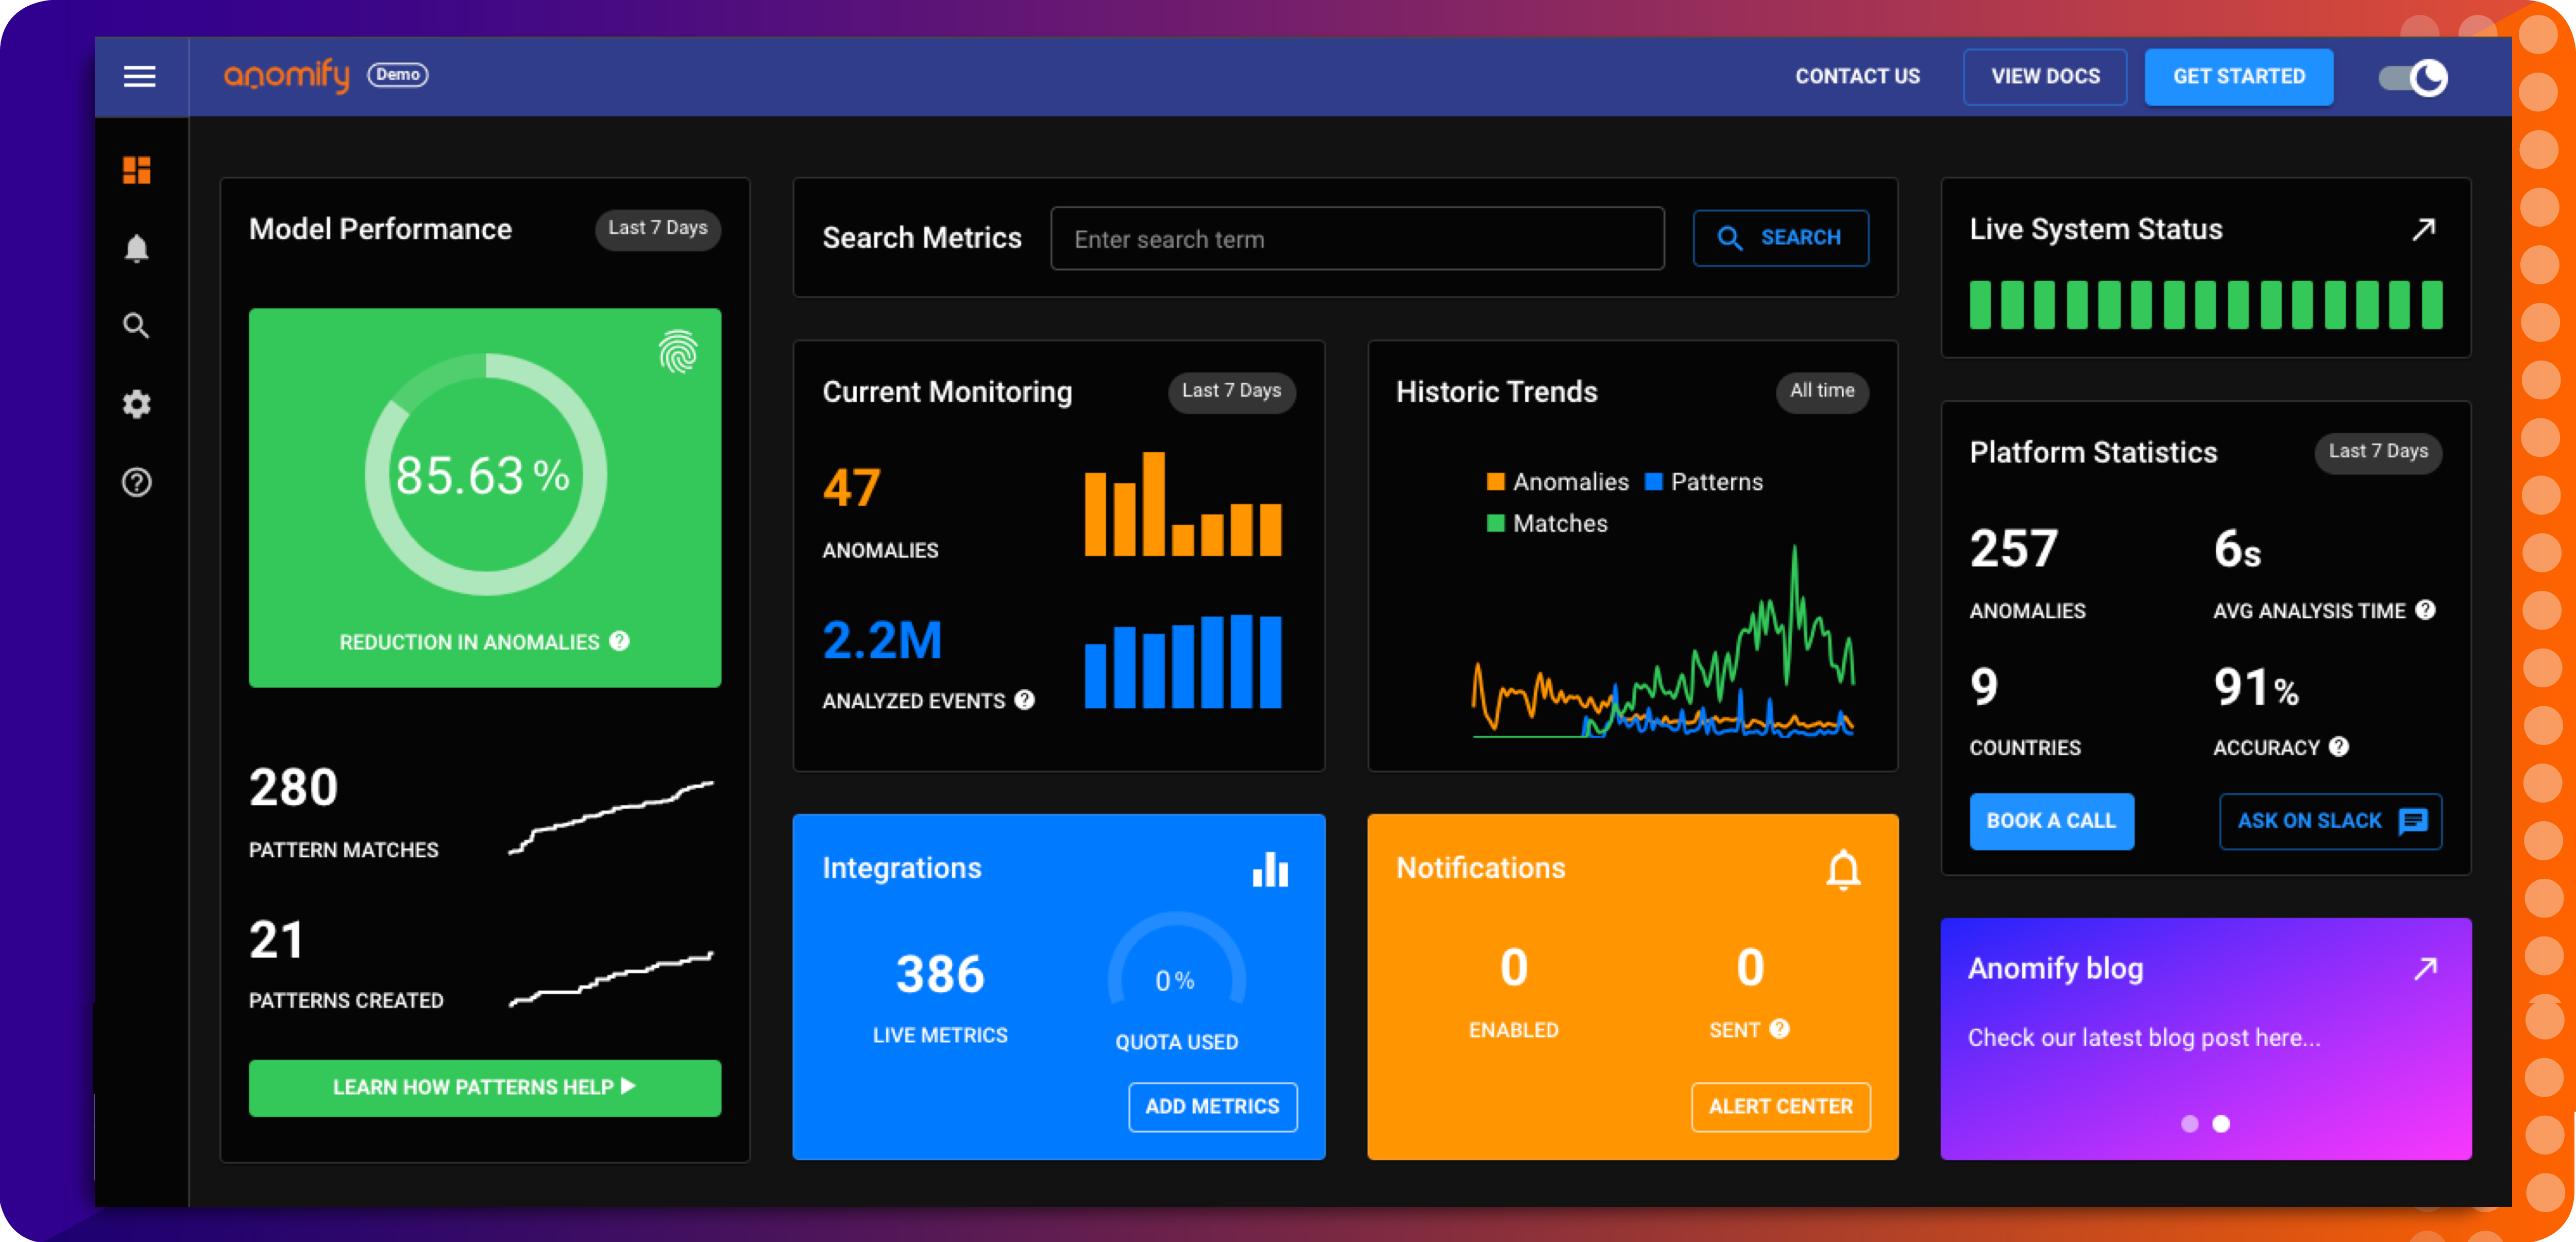Click the 2.2M Analyzed Events value
This screenshot has height=1242, width=2576.
tap(882, 640)
